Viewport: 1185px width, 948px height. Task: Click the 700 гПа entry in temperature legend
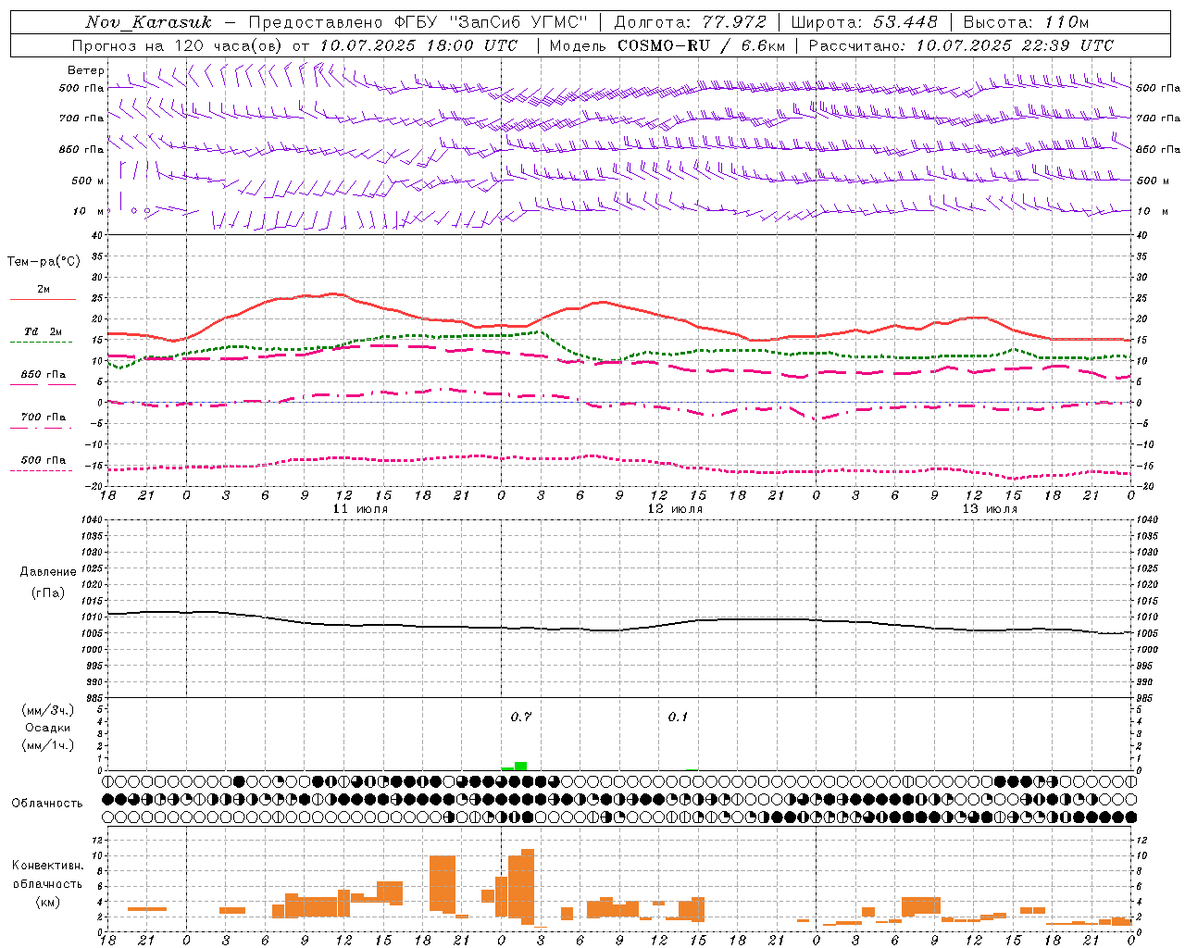tap(43, 417)
